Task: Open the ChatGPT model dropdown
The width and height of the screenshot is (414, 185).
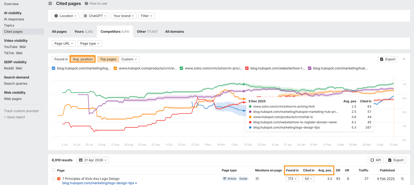Action: 95,16
